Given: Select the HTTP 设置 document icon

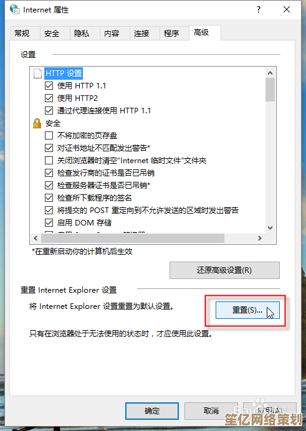Looking at the screenshot, I should (x=37, y=73).
